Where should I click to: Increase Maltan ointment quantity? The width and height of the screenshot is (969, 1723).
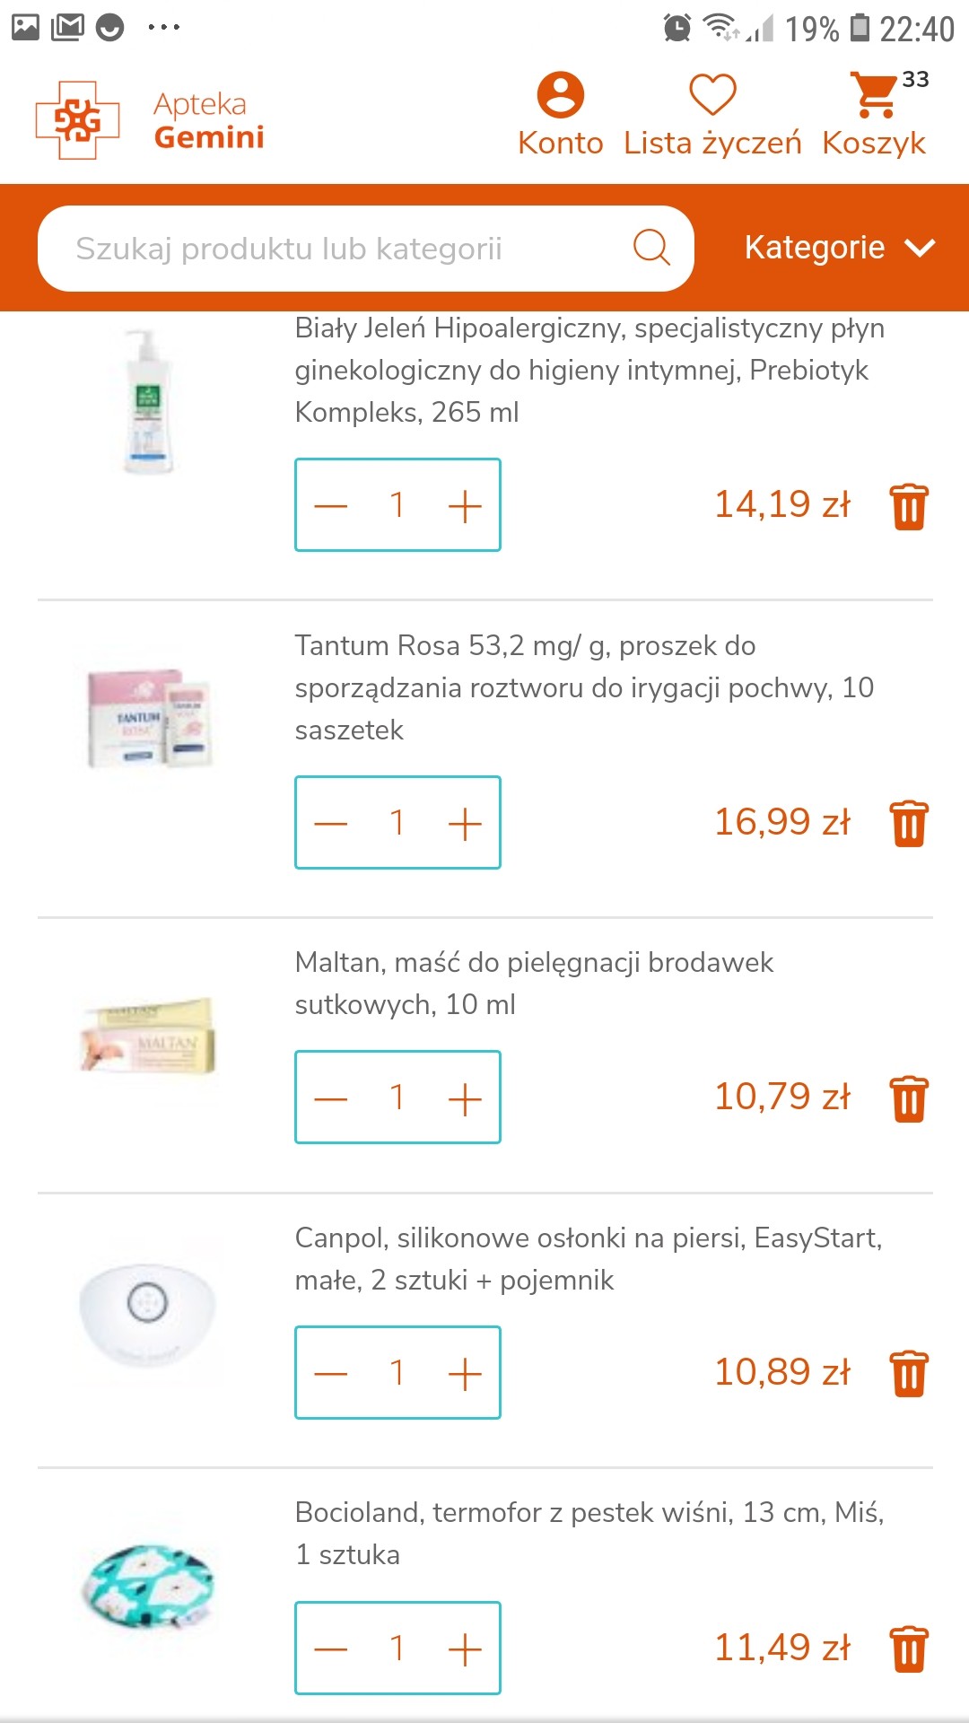pyautogui.click(x=465, y=1098)
